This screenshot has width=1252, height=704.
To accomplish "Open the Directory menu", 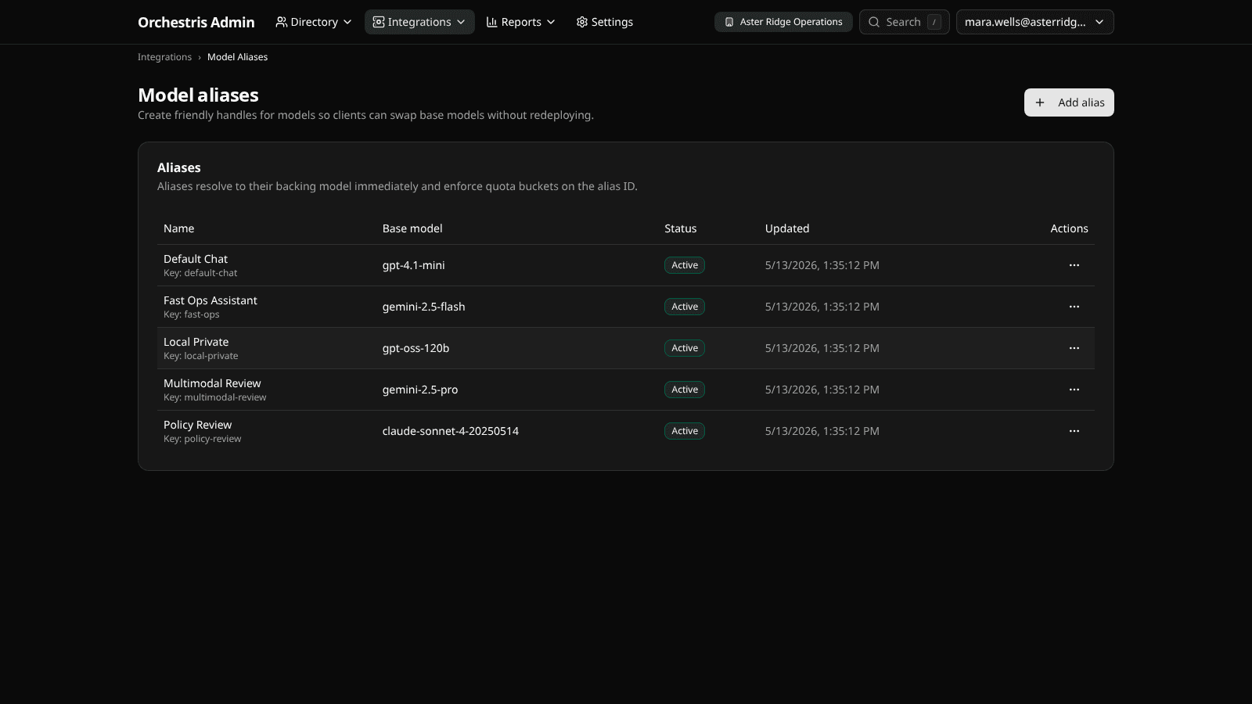I will tap(314, 22).
